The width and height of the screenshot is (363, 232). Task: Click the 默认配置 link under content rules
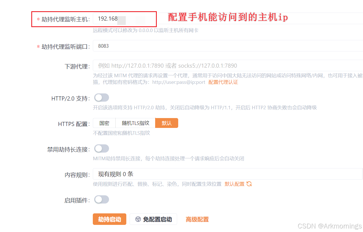coord(234,184)
